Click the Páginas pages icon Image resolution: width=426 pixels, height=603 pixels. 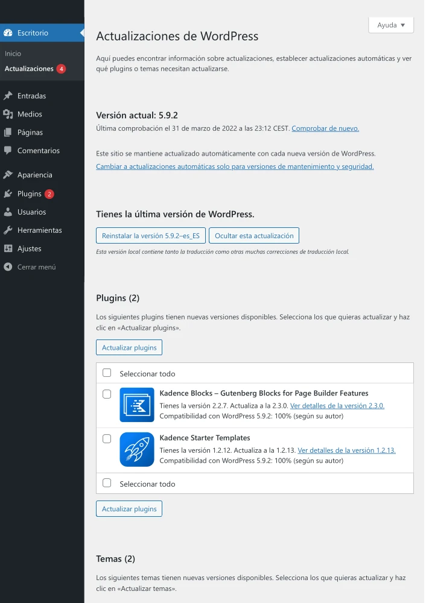coord(8,133)
